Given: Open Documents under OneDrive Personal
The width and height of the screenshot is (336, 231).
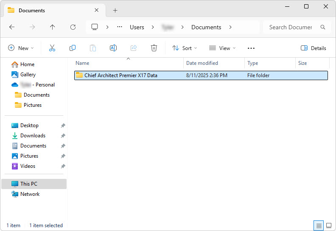Looking at the screenshot, I should click(32, 95).
